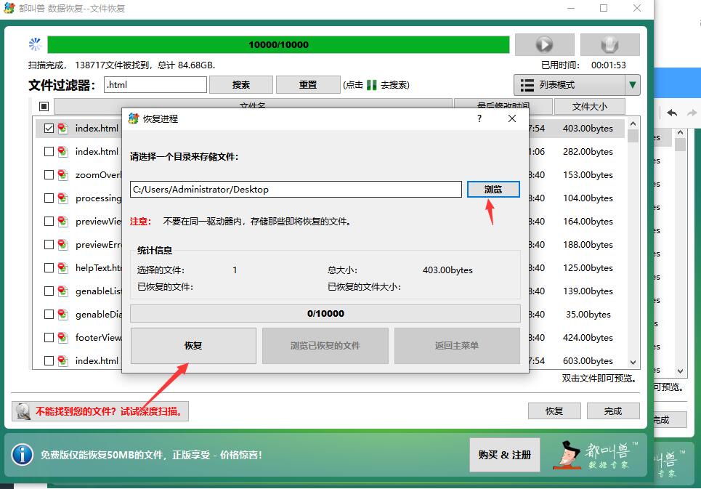Image resolution: width=701 pixels, height=489 pixels.
Task: Click the file filter .html input field
Action: coord(155,84)
